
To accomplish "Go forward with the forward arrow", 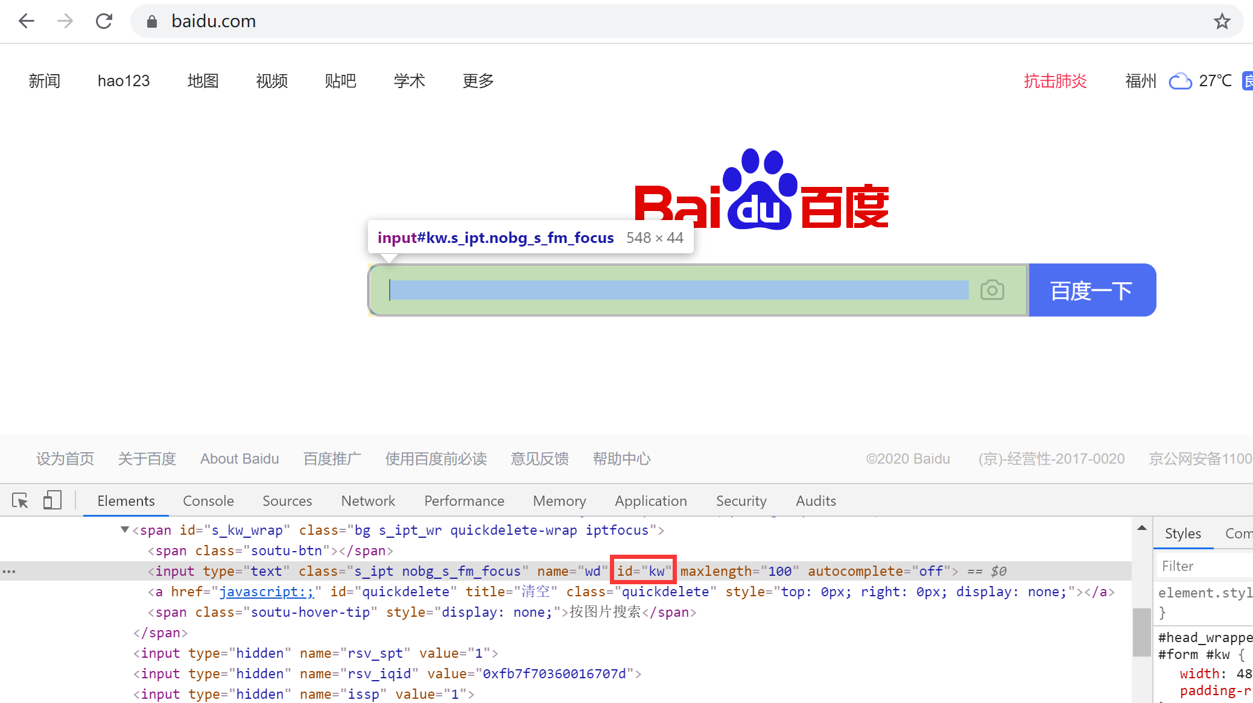I will pyautogui.click(x=65, y=21).
